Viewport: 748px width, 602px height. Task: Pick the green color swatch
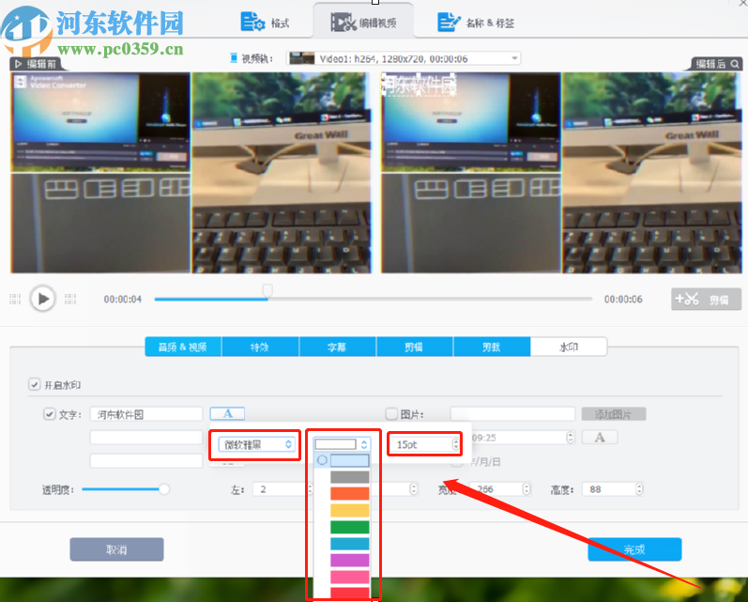350,527
